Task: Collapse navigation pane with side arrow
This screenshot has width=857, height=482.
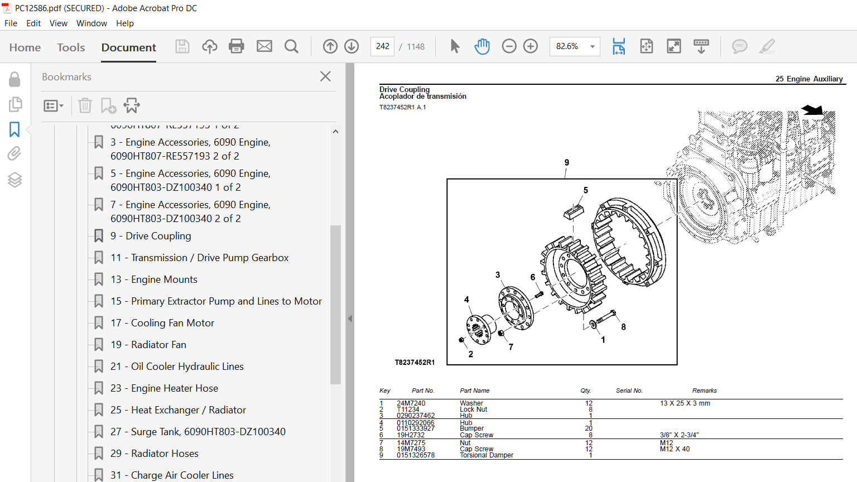Action: [350, 319]
